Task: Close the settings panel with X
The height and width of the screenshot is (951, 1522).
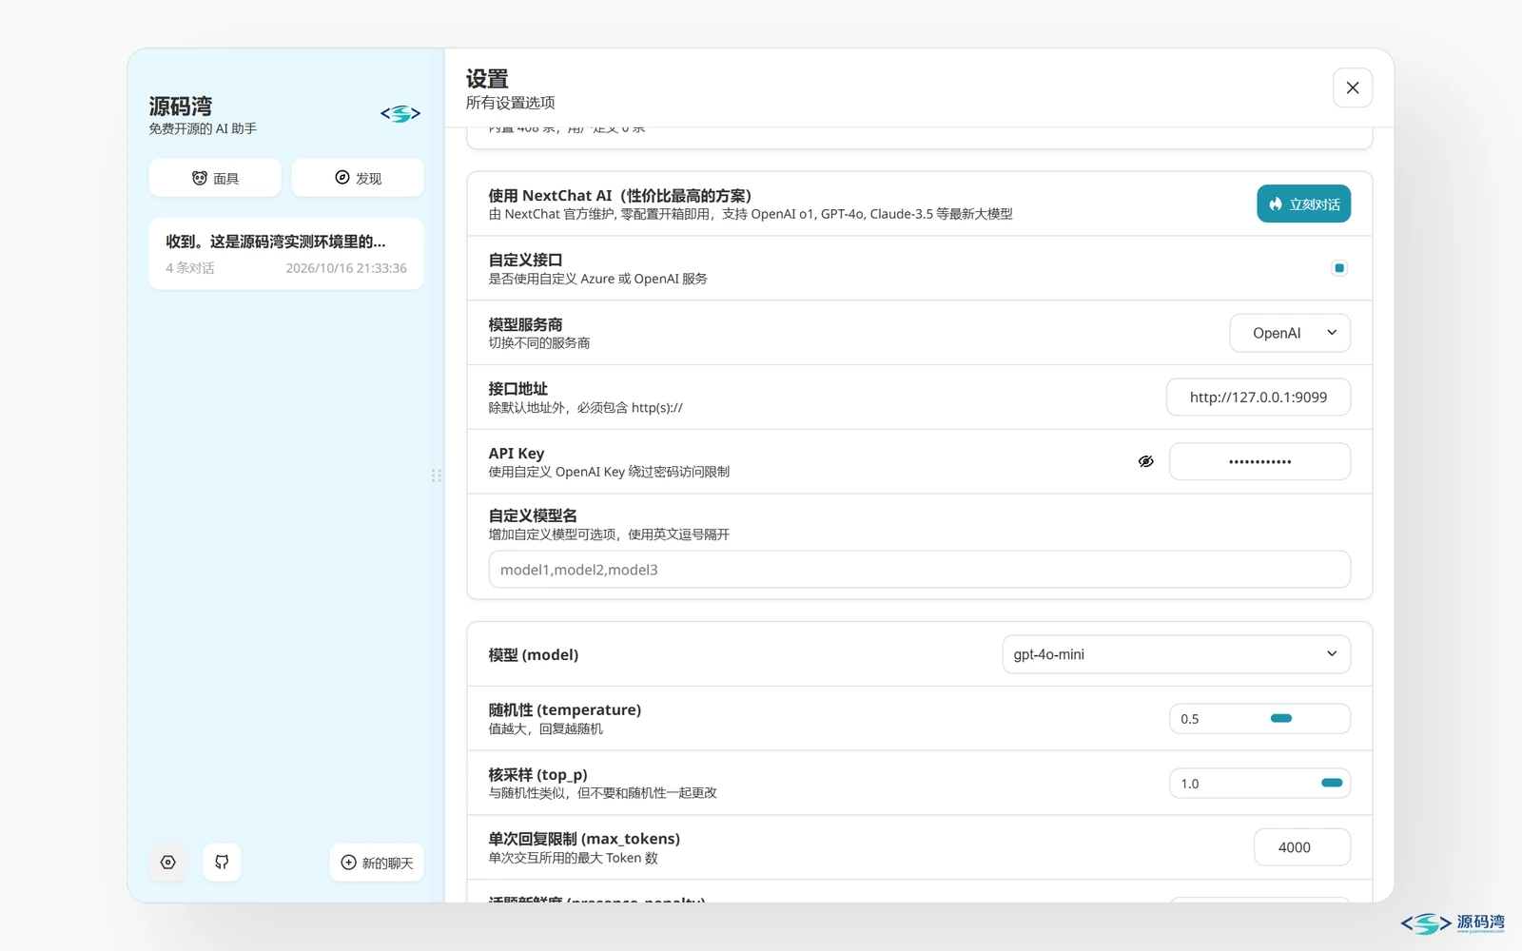Action: pyautogui.click(x=1352, y=87)
